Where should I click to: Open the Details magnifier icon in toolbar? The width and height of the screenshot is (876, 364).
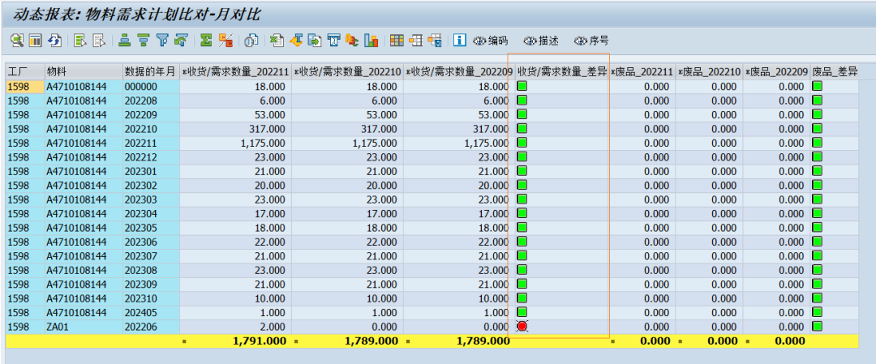coord(17,41)
